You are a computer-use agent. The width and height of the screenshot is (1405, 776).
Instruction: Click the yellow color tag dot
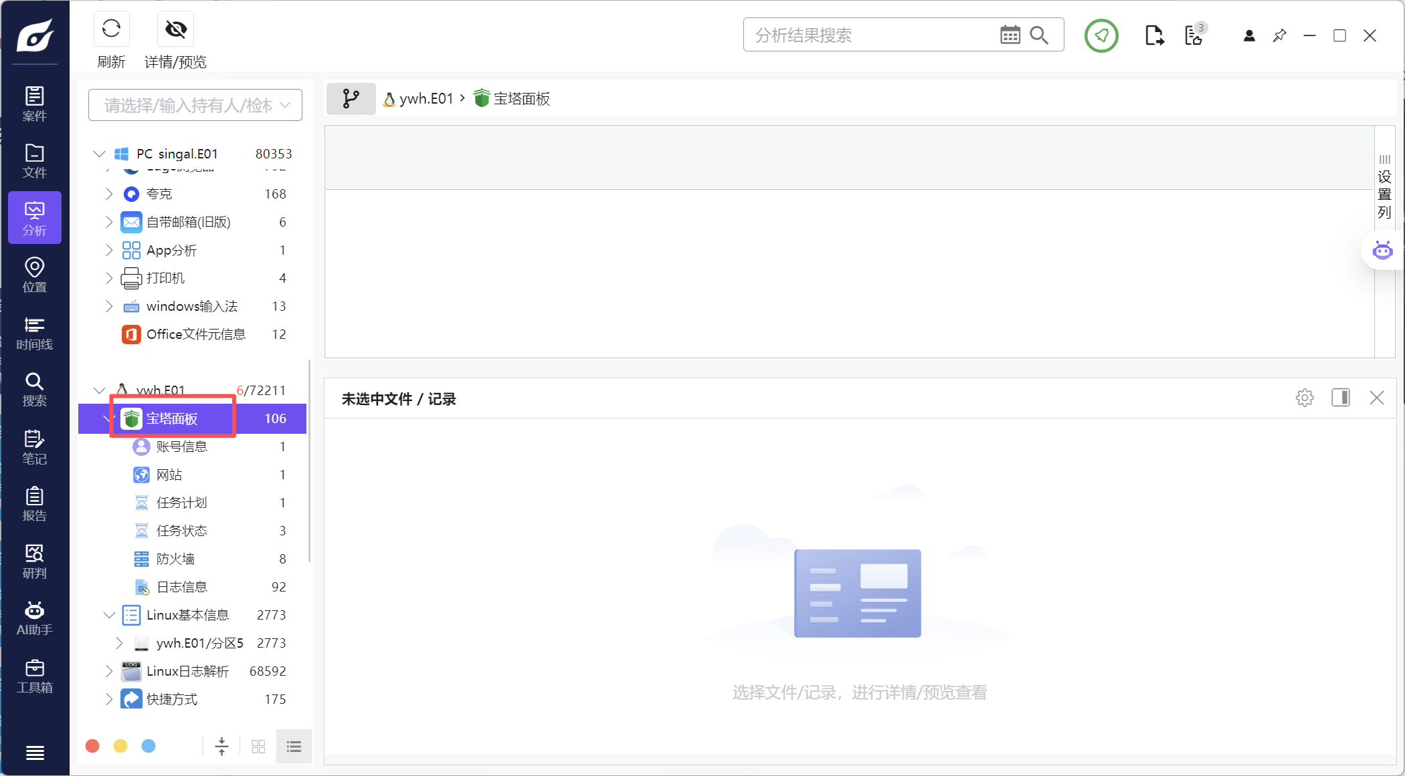click(120, 746)
